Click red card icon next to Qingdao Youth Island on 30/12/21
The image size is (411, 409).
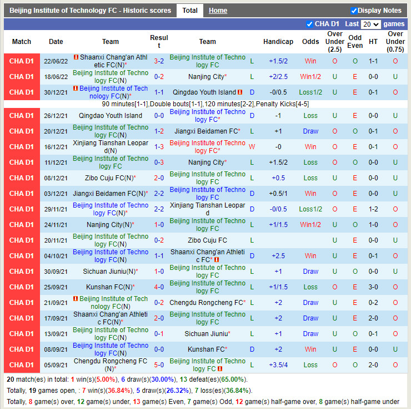[x=240, y=92]
